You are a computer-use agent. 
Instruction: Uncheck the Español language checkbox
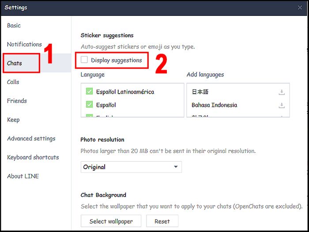(x=89, y=105)
